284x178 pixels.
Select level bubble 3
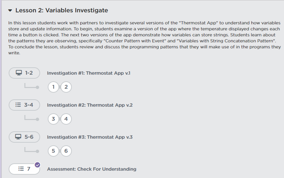pos(53,119)
